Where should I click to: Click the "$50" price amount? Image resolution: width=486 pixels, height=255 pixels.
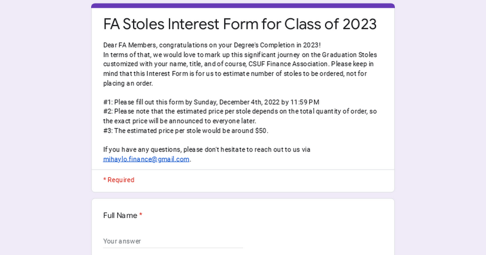(x=261, y=131)
